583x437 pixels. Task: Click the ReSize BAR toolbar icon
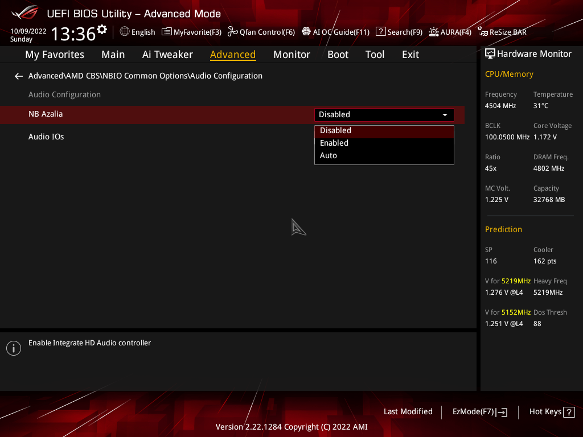(502, 32)
